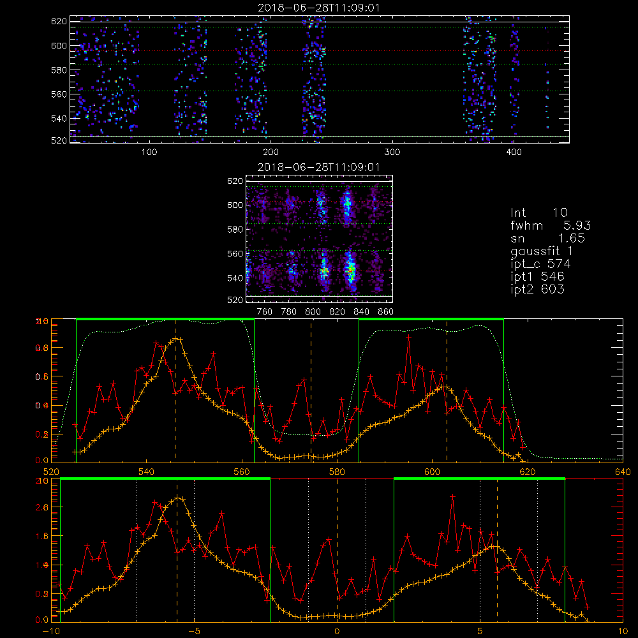The width and height of the screenshot is (638, 638).
Task: Click x-axis label 640 on the profile plot
Action: coord(623,471)
